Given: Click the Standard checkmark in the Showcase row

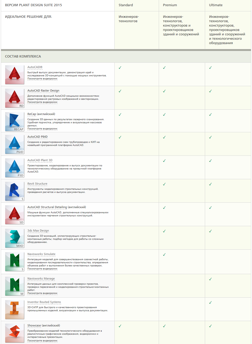Looking at the screenshot, I should (x=120, y=326).
